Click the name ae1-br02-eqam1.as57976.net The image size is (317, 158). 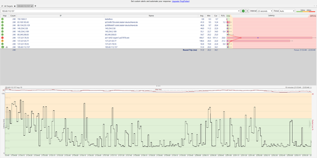[117, 38]
